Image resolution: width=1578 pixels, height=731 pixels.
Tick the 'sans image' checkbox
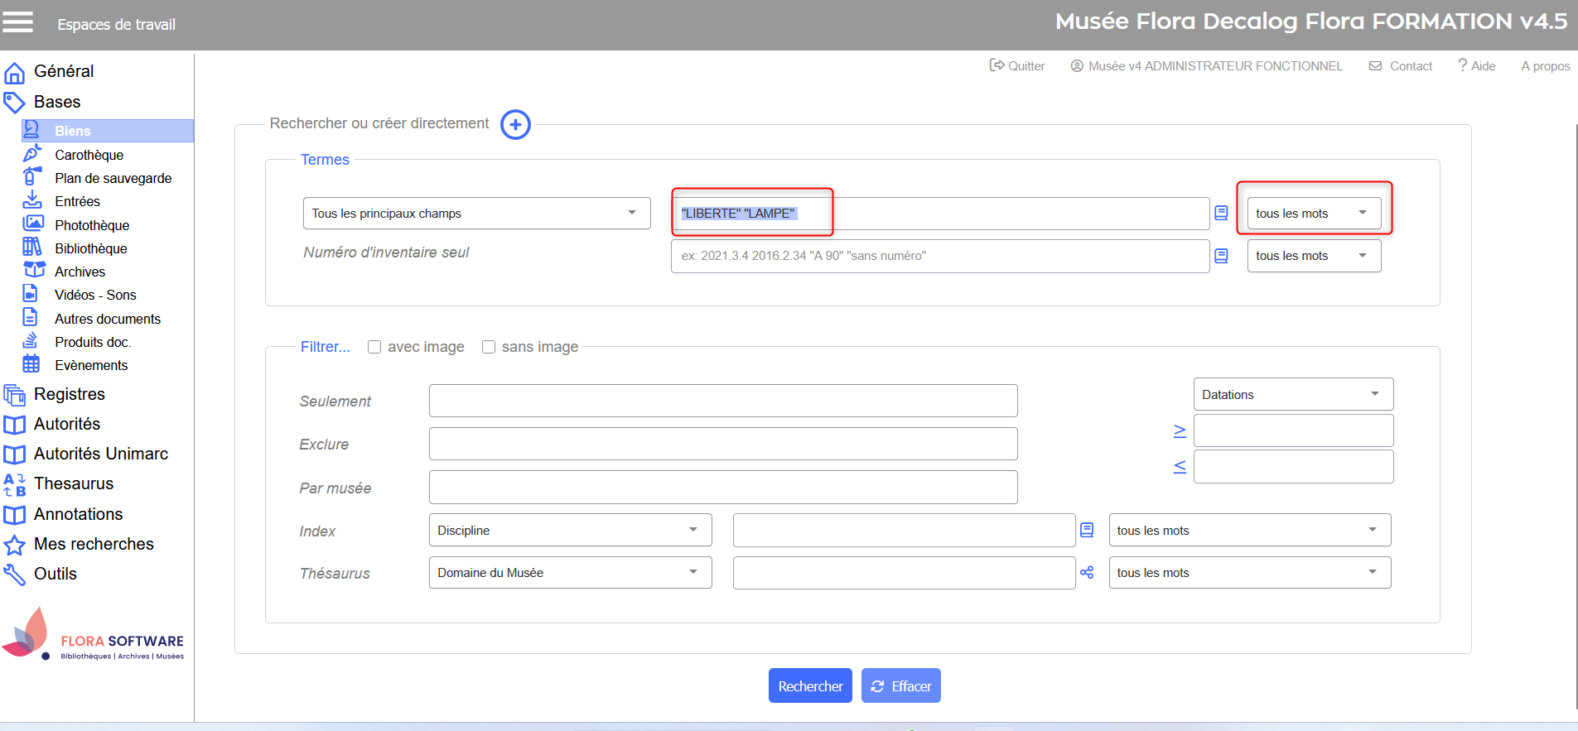489,347
